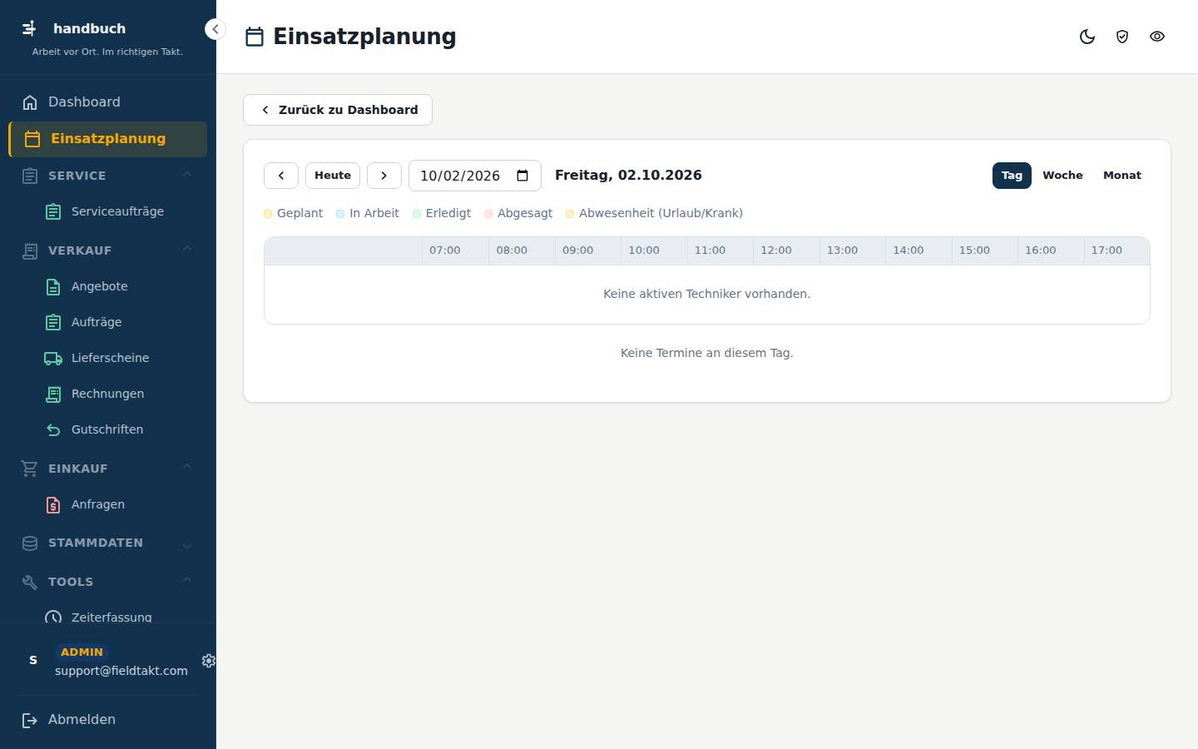Switch to the Woche view
Viewport: 1198px width, 749px height.
(x=1062, y=176)
